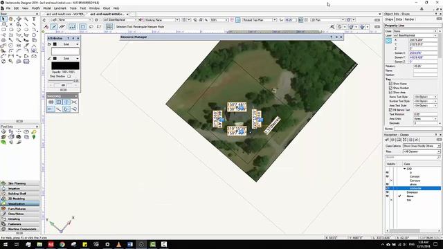The width and height of the screenshot is (443, 249).
Task: Click the VLC cone icon in taskbar
Action: coord(118,244)
